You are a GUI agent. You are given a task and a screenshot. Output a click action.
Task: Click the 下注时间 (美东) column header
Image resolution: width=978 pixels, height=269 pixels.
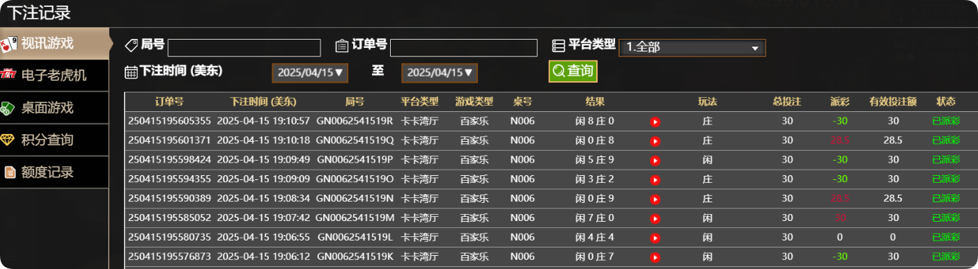click(x=263, y=101)
